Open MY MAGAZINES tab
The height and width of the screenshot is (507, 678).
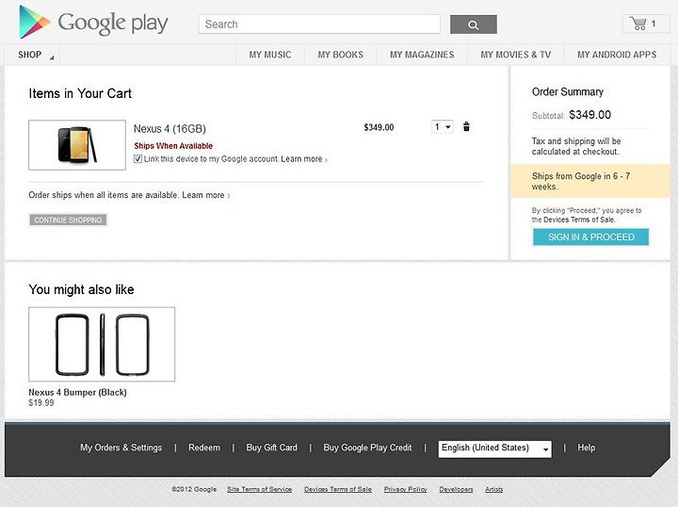coord(422,55)
